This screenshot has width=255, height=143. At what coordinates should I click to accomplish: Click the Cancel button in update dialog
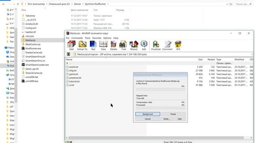click(148, 119)
